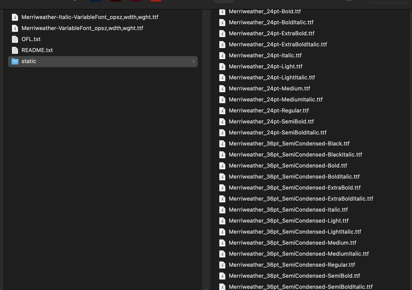This screenshot has height=290, width=412.
Task: Select Merriweather_36pt_SemiCondensed-ExtraBoldItalic.ttf file name
Action: 301,199
